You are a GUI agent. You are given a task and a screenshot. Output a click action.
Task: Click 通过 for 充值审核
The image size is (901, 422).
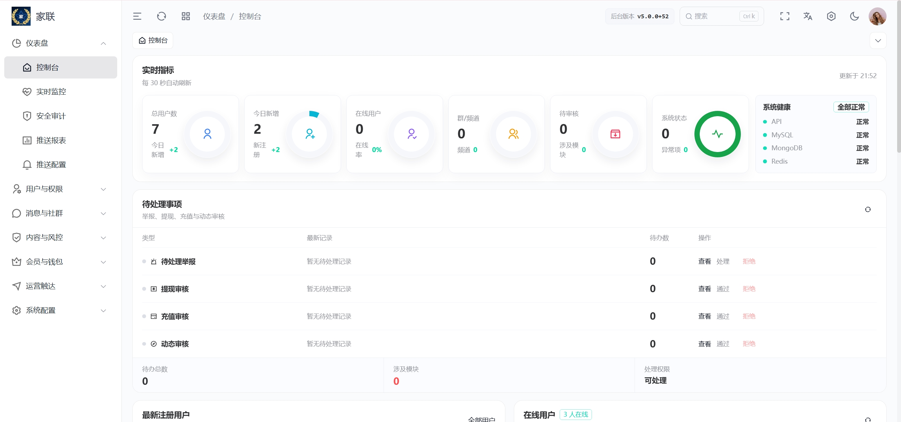[723, 316]
